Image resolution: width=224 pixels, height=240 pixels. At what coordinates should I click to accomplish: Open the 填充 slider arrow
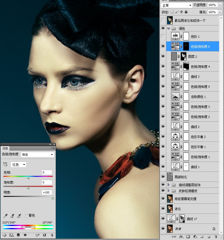tap(220, 12)
